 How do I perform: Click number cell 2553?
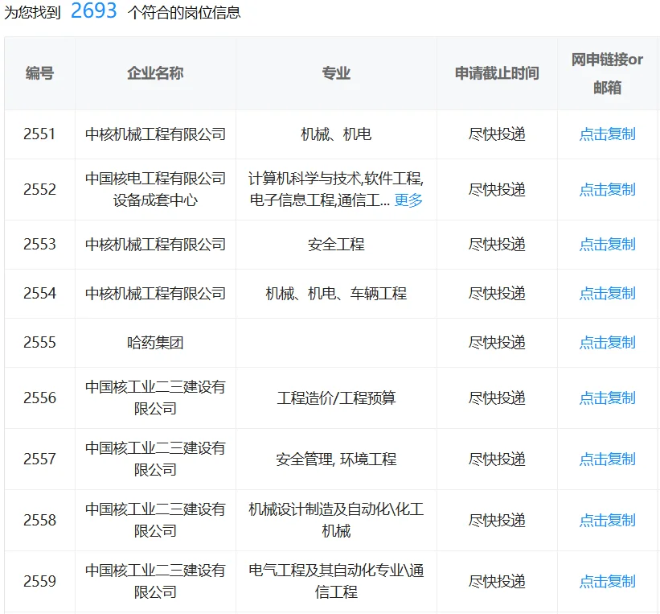tap(39, 245)
